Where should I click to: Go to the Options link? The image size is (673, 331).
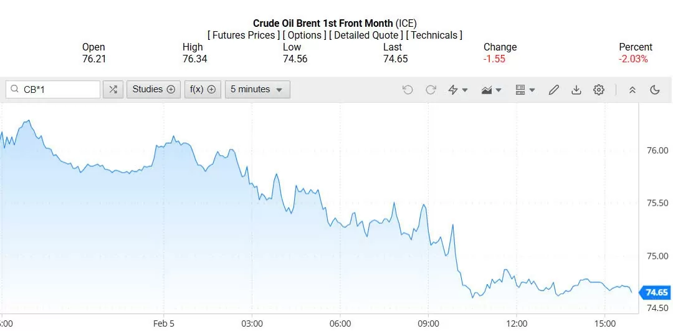[305, 35]
